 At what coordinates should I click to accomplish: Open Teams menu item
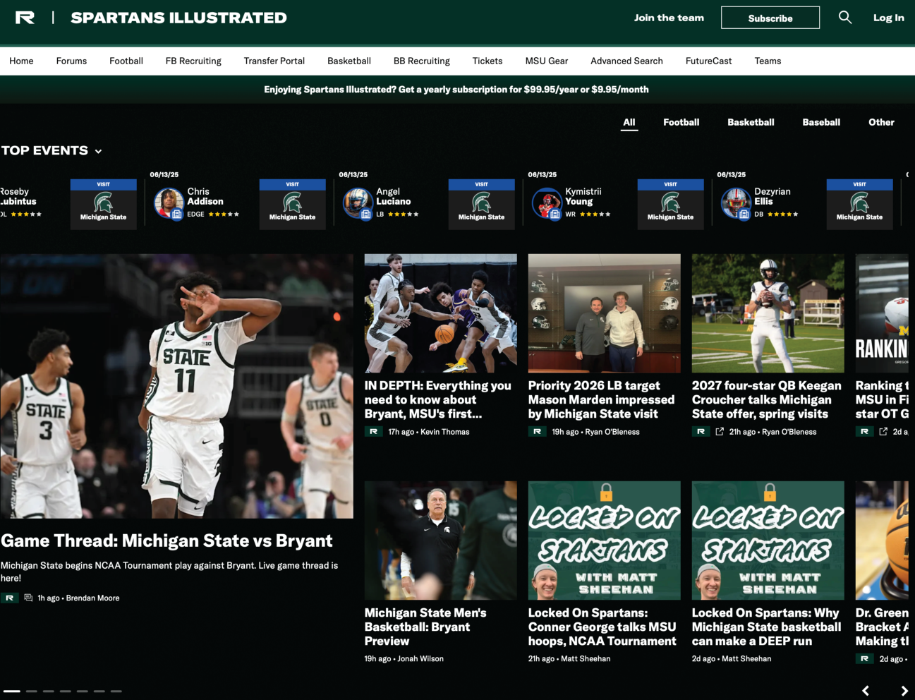point(768,61)
